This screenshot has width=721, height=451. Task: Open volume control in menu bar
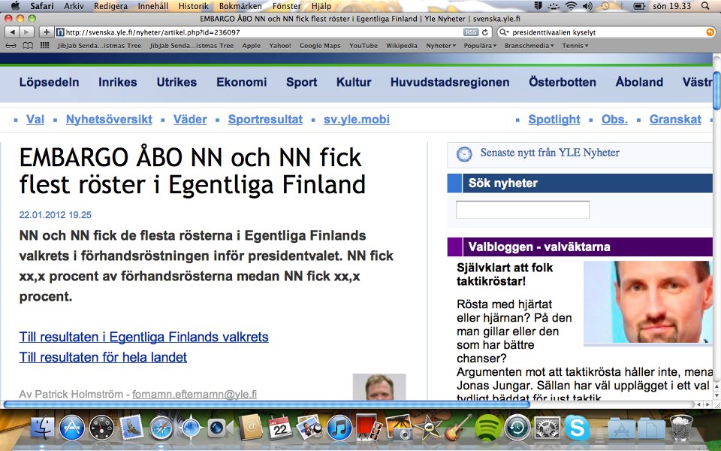[587, 6]
